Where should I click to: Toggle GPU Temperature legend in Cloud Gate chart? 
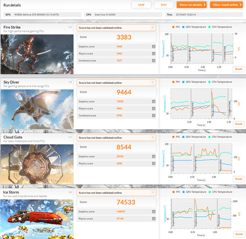click(x=194, y=137)
